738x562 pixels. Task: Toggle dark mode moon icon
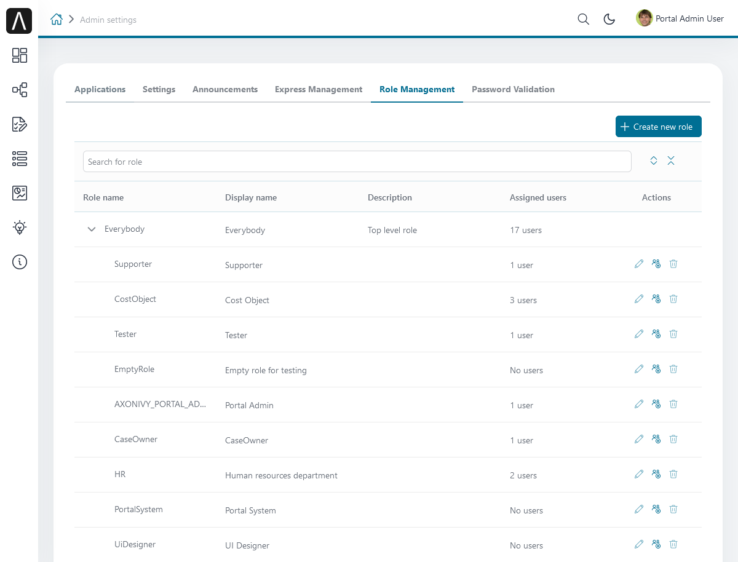tap(609, 19)
